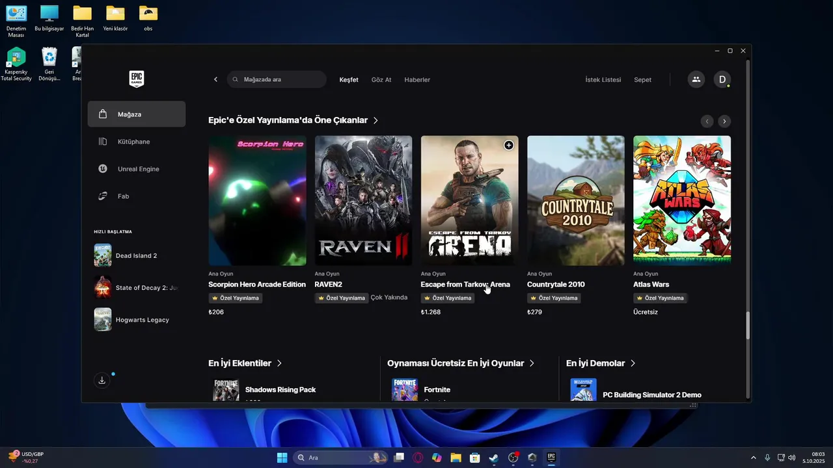
Task: Open İstek Listesi wishlist
Action: click(x=603, y=80)
